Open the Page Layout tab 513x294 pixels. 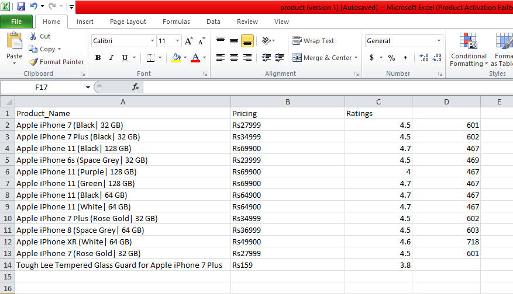[128, 22]
